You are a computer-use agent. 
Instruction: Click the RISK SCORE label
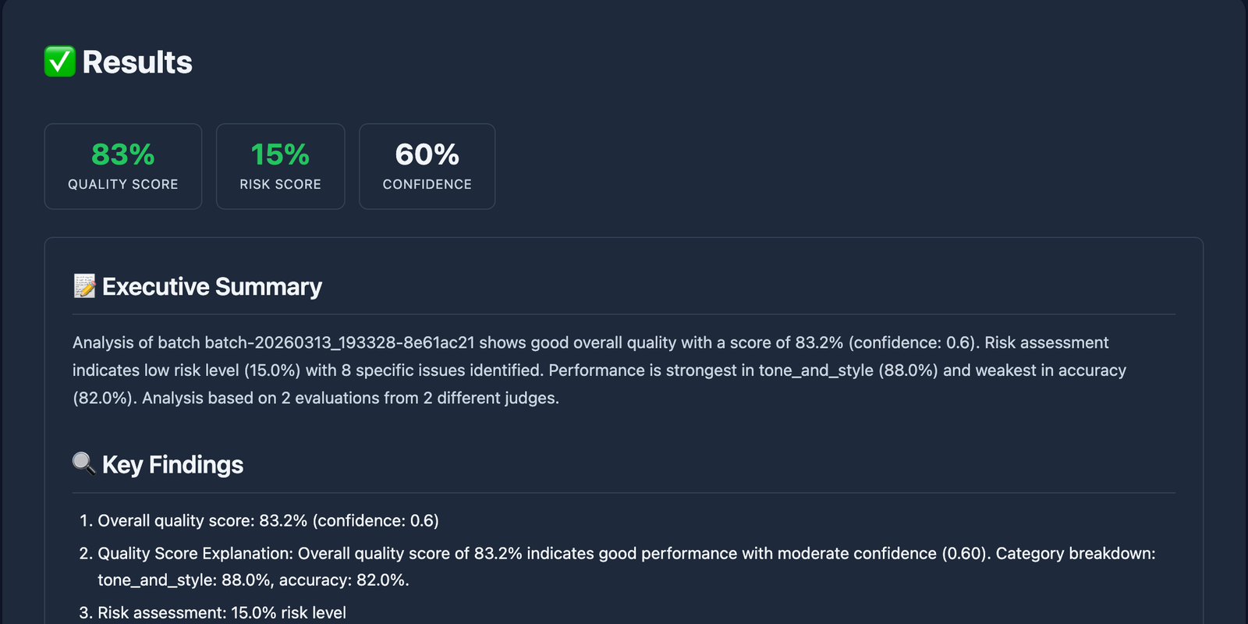click(x=280, y=184)
